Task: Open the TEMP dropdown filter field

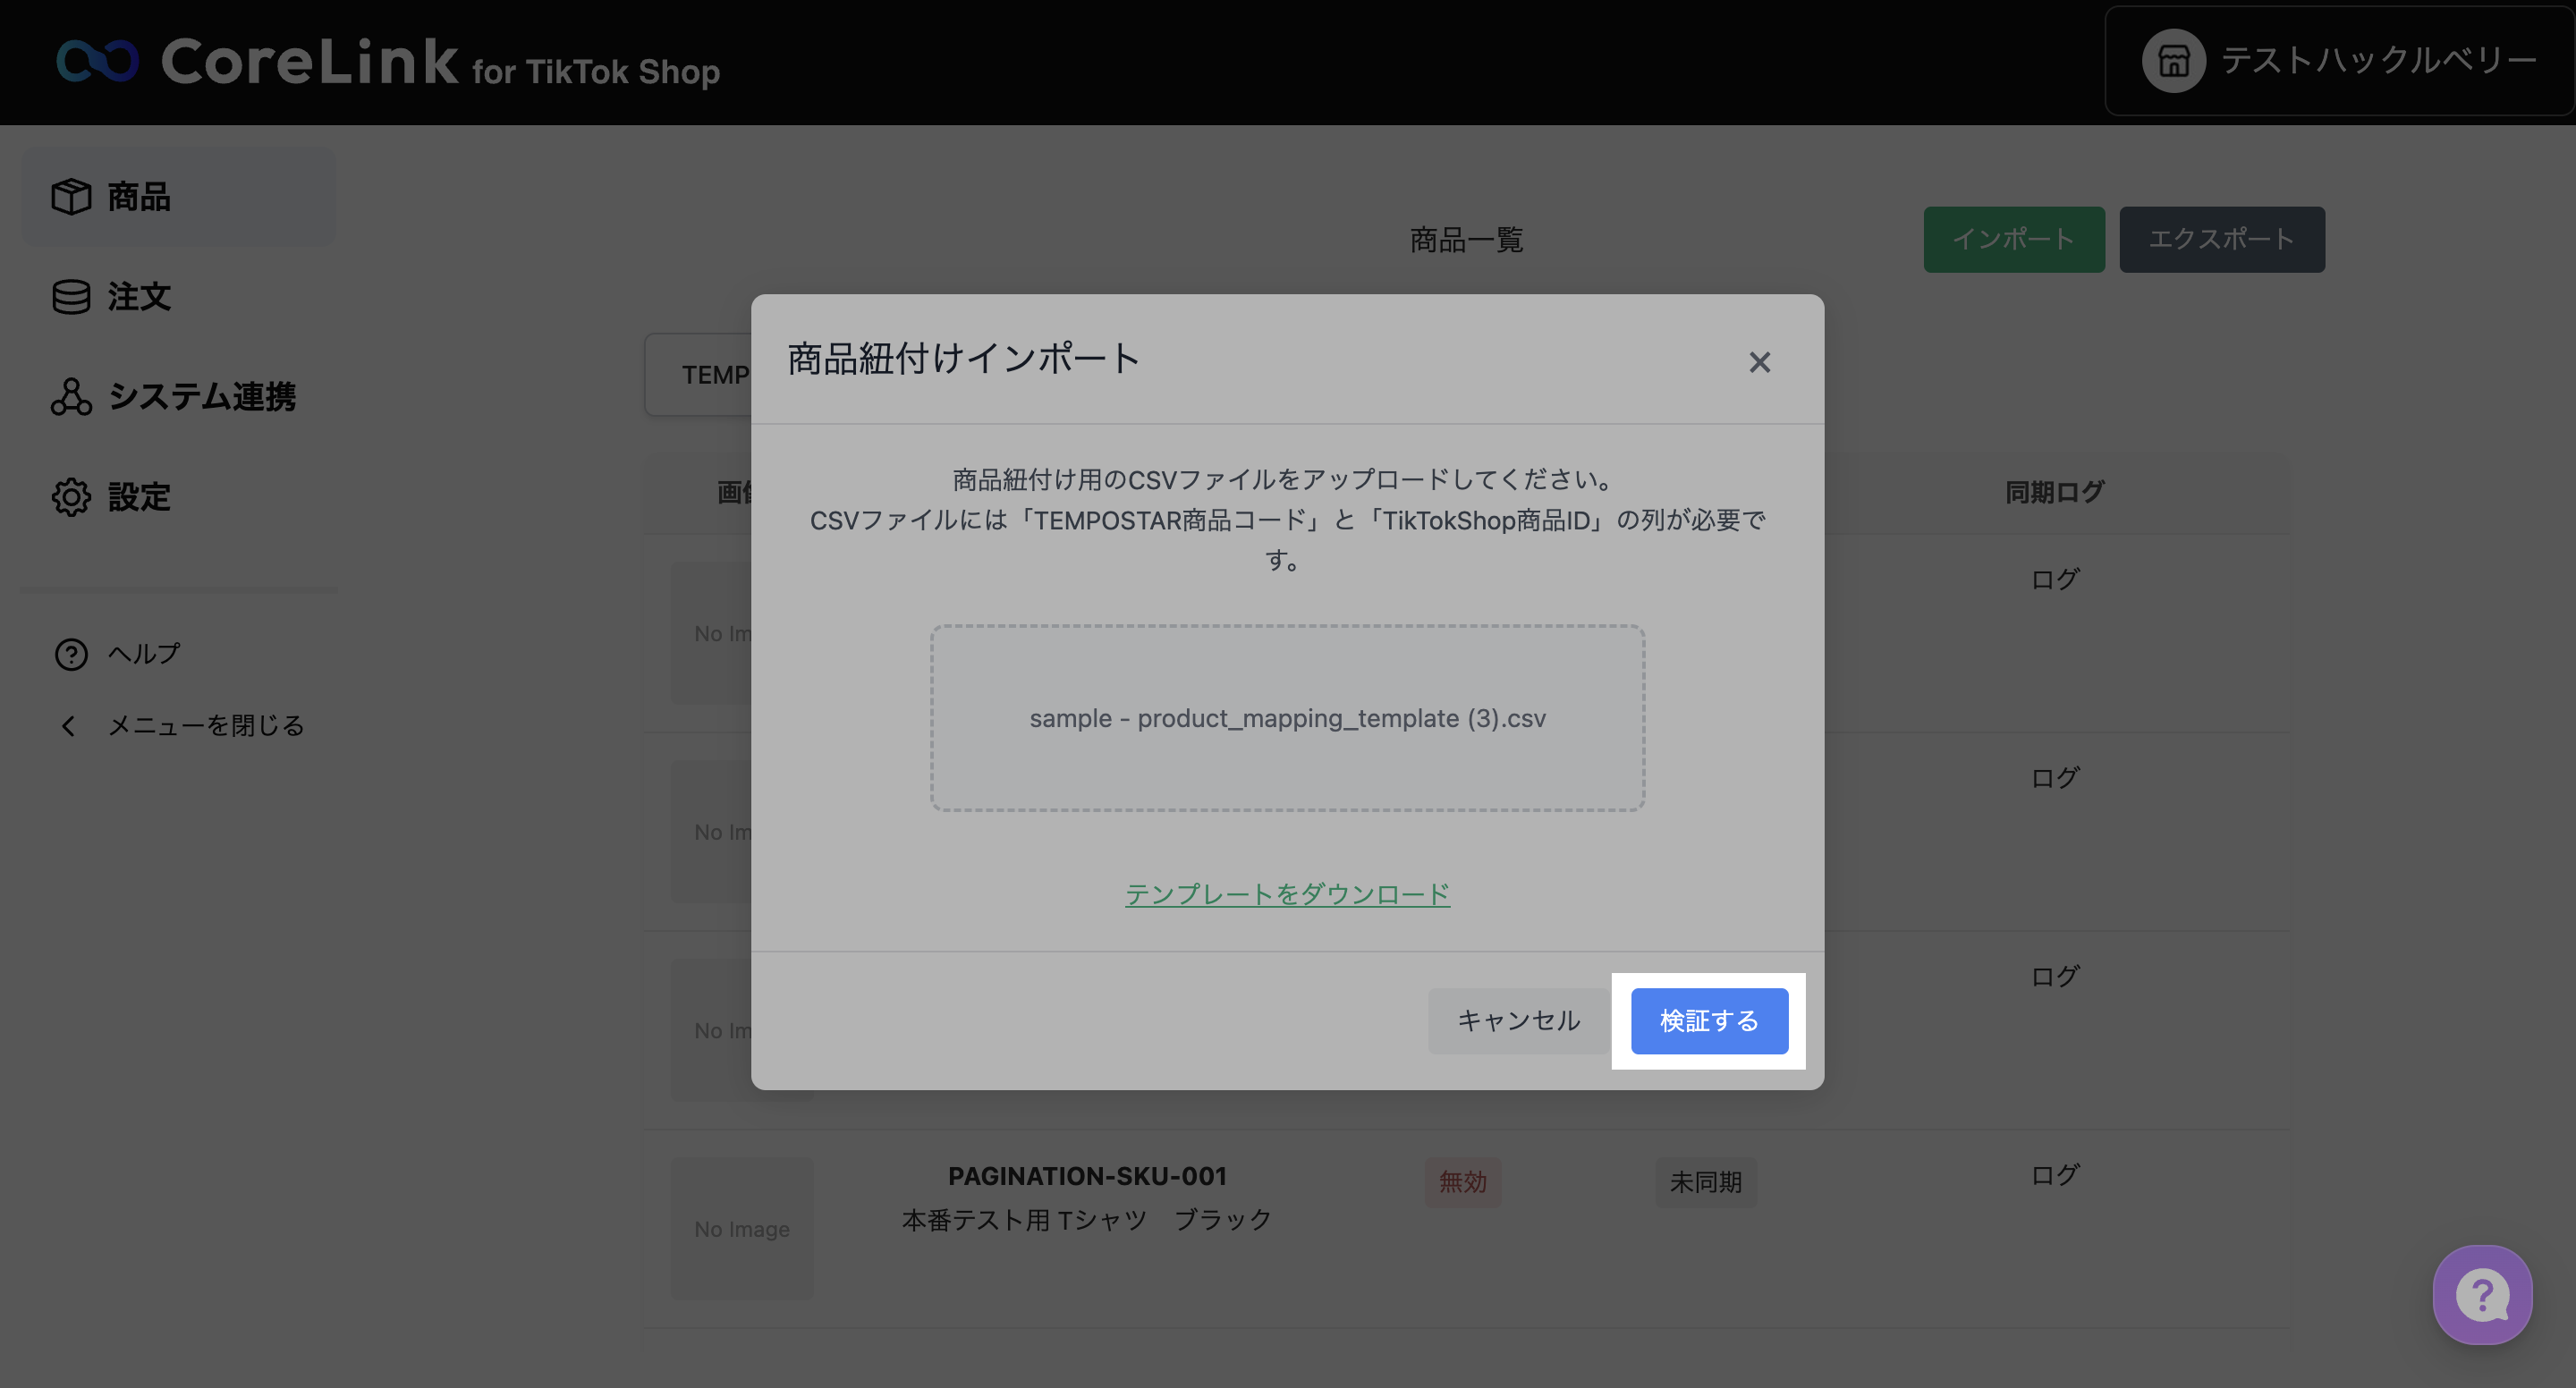Action: point(700,375)
